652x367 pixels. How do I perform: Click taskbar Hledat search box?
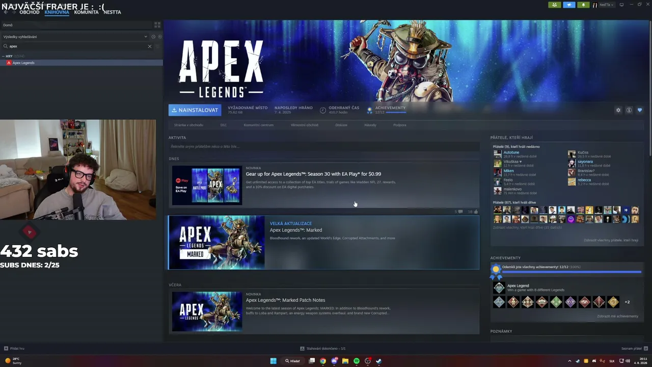[292, 361]
